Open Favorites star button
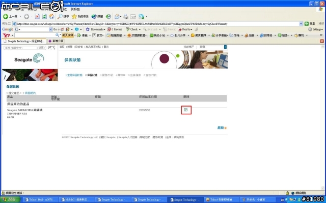The width and height of the screenshot is (326, 203). [x=80, y=16]
